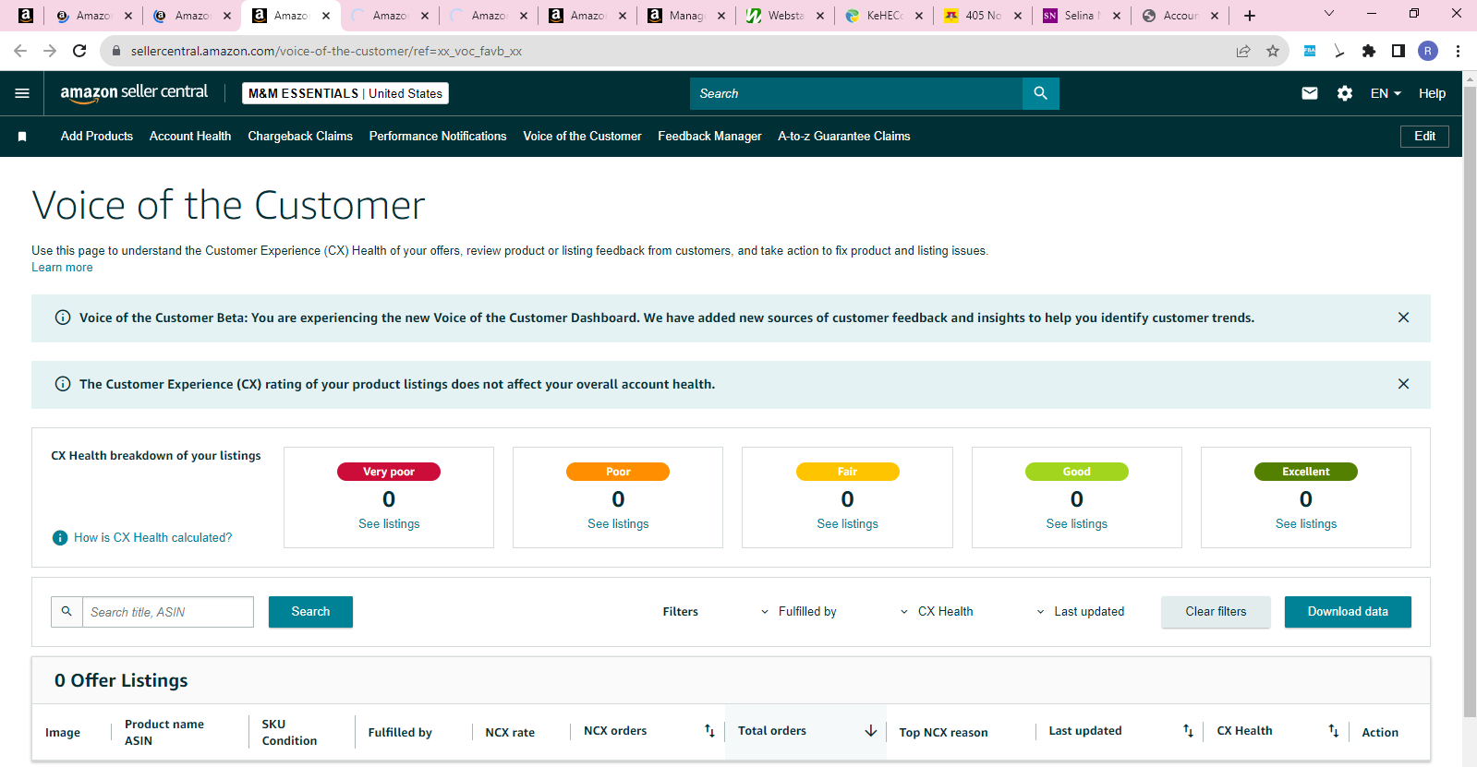Open Chrome three-dot menu
The image size is (1477, 767).
tap(1458, 51)
